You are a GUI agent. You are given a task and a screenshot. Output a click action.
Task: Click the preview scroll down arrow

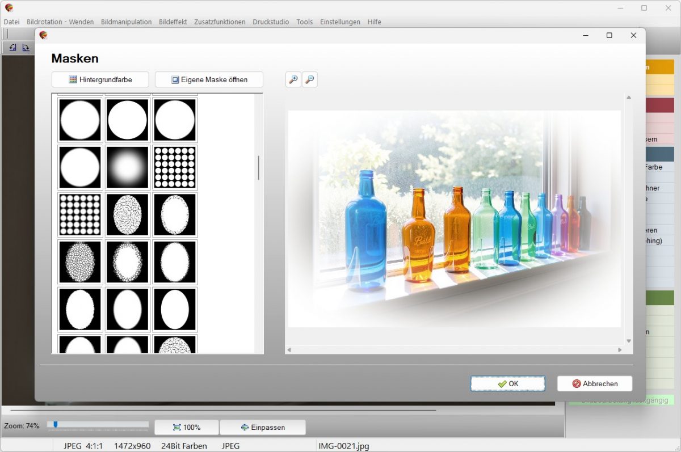click(x=628, y=341)
